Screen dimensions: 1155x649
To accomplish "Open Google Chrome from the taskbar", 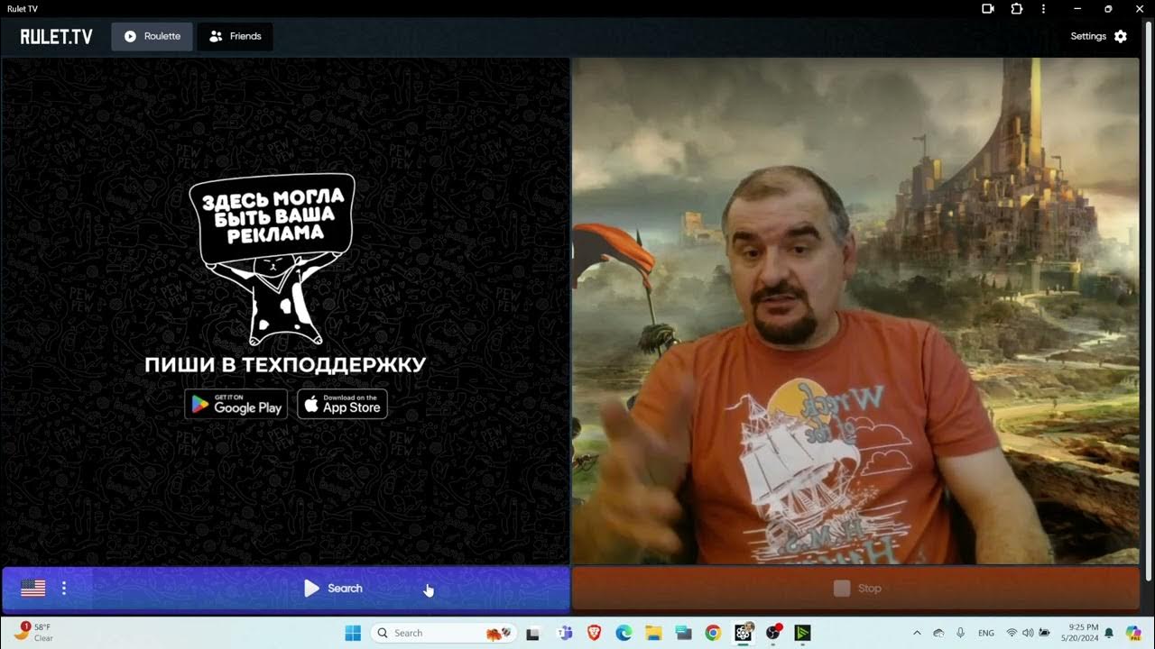I will click(x=713, y=633).
